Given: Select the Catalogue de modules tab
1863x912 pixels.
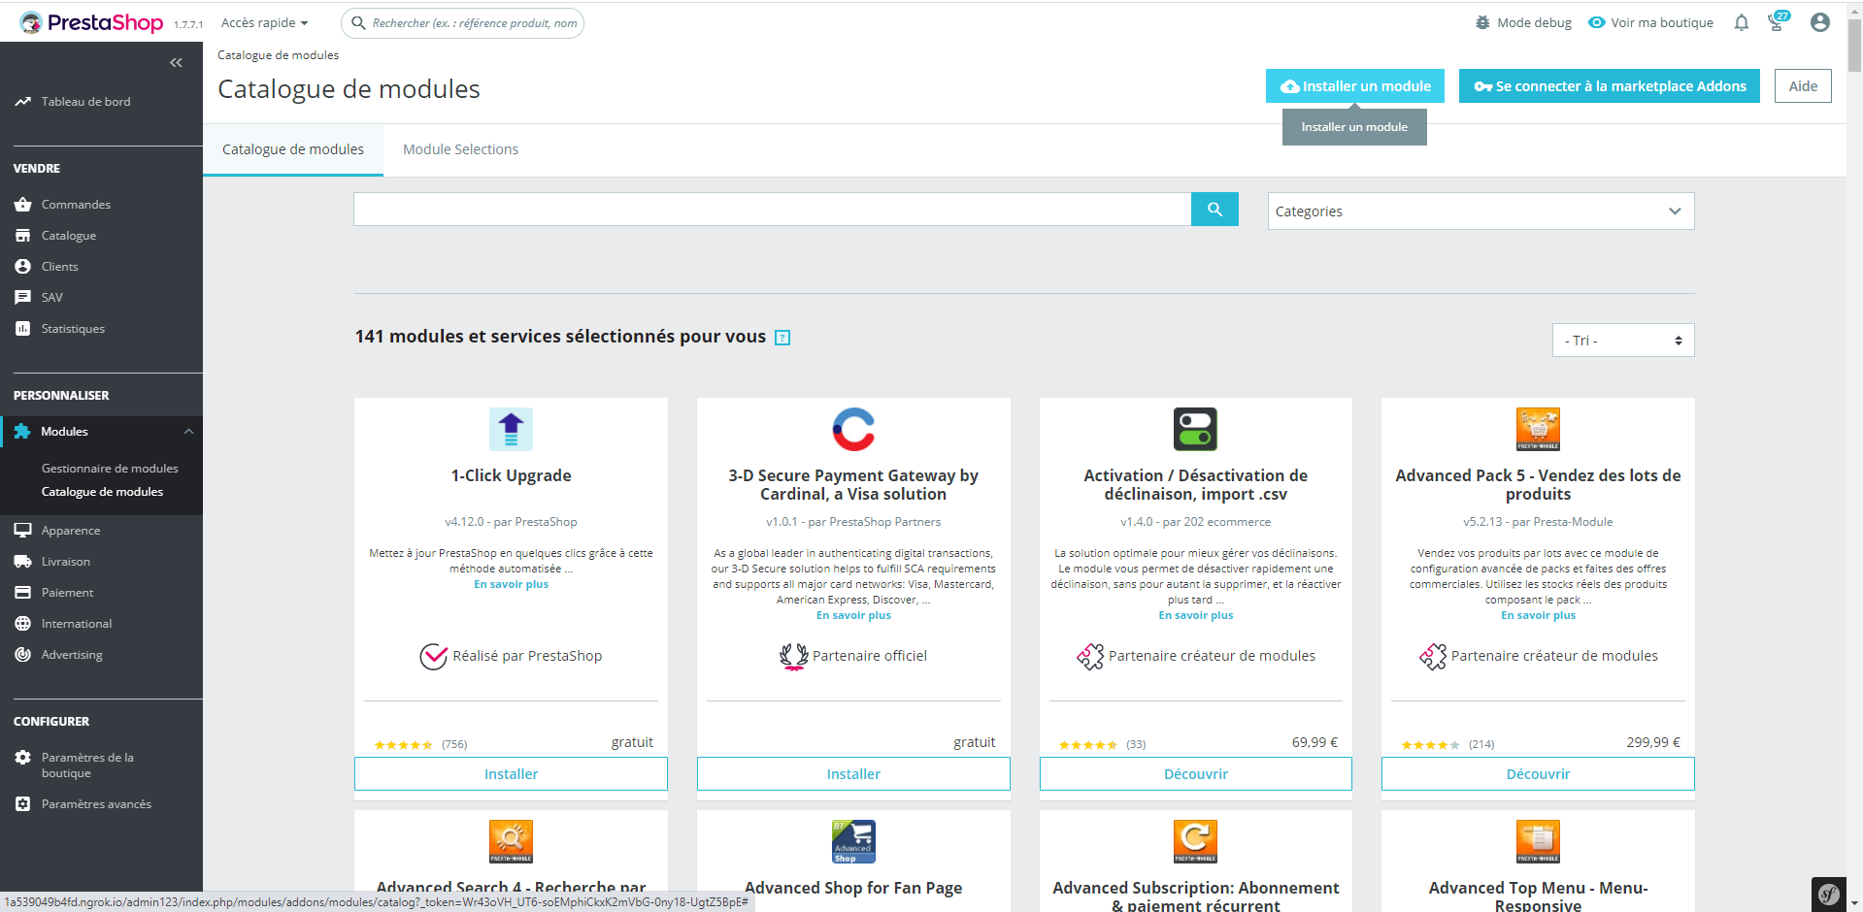Looking at the screenshot, I should click(293, 149).
